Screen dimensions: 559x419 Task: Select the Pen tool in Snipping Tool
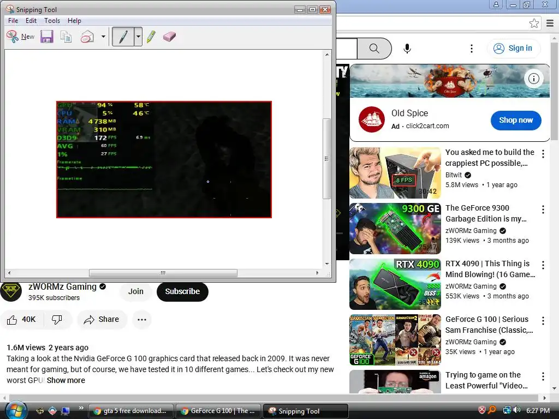pos(123,37)
